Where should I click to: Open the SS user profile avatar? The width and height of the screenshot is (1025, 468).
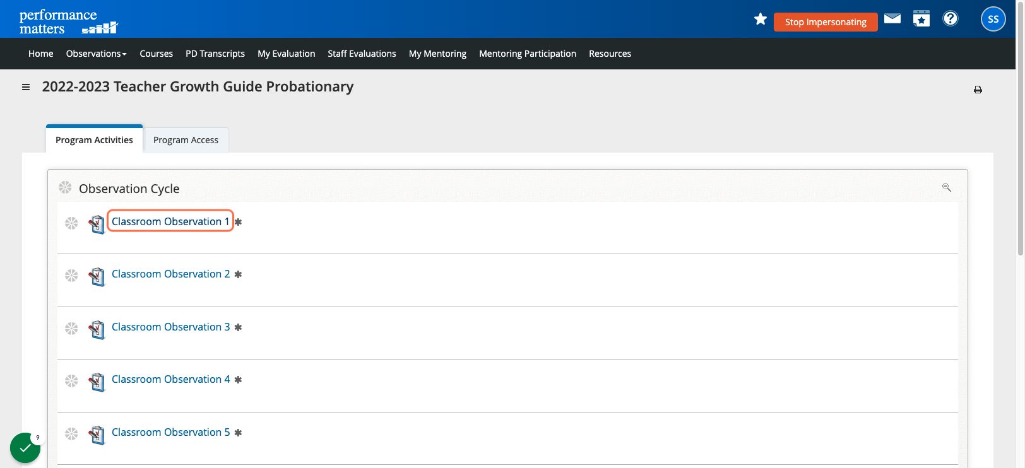coord(993,19)
